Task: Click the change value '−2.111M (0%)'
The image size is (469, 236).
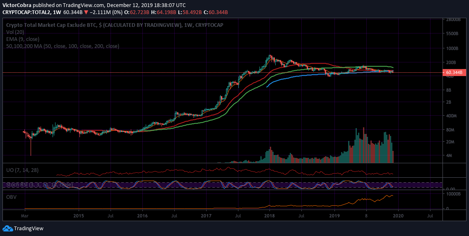Action: (106, 12)
